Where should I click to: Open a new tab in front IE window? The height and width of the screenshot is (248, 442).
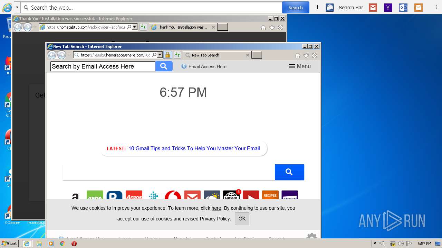tap(257, 55)
